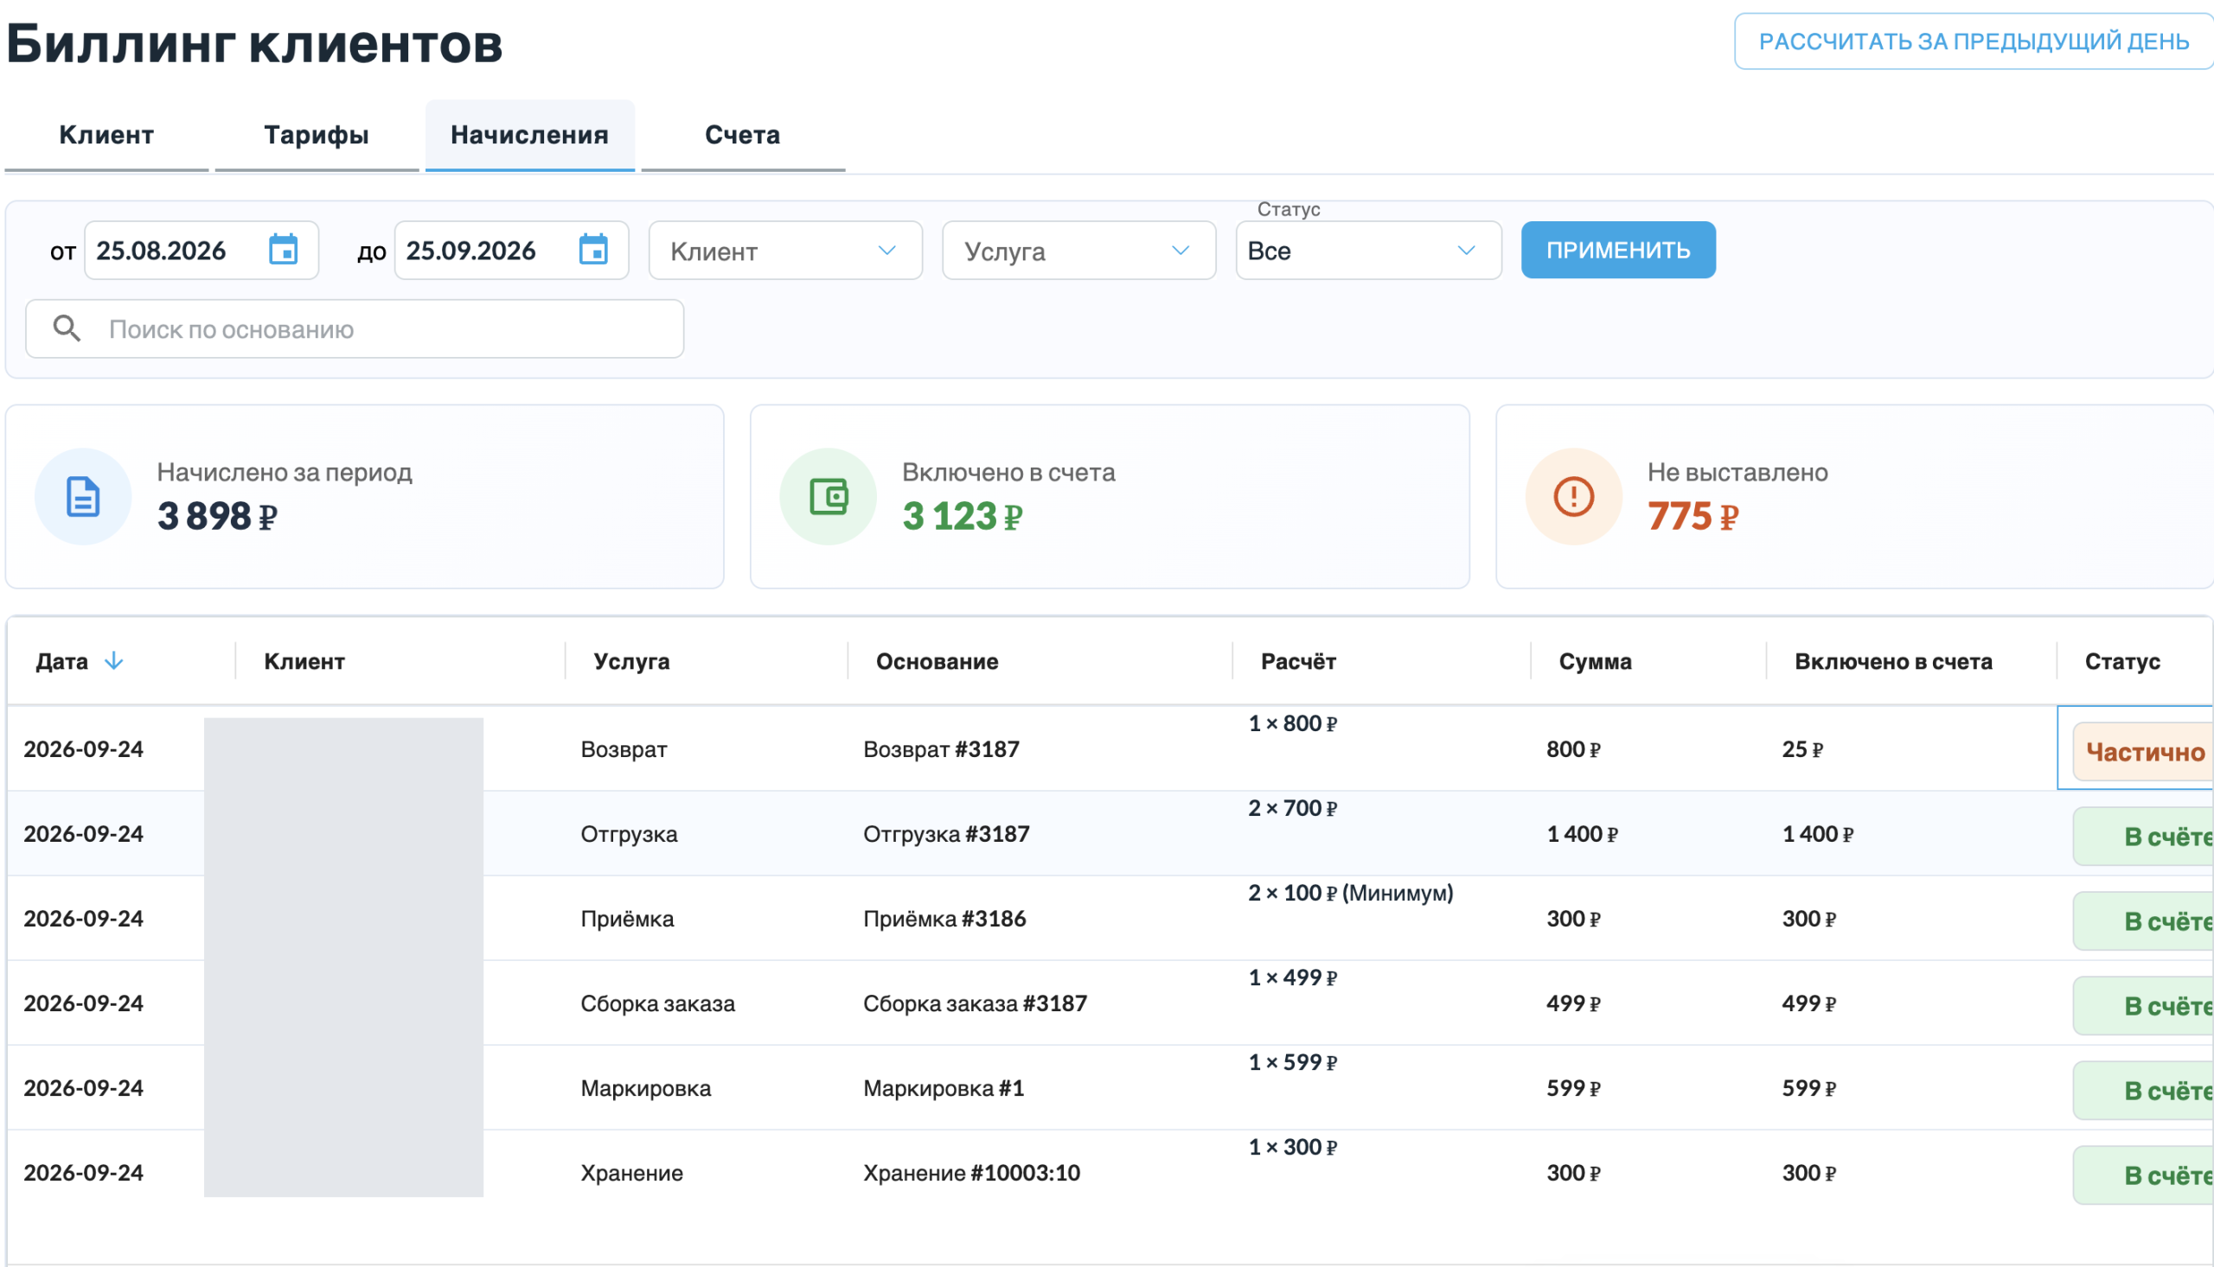2214x1267 pixels.
Task: Click the Возврат #3187 cell
Action: click(941, 749)
